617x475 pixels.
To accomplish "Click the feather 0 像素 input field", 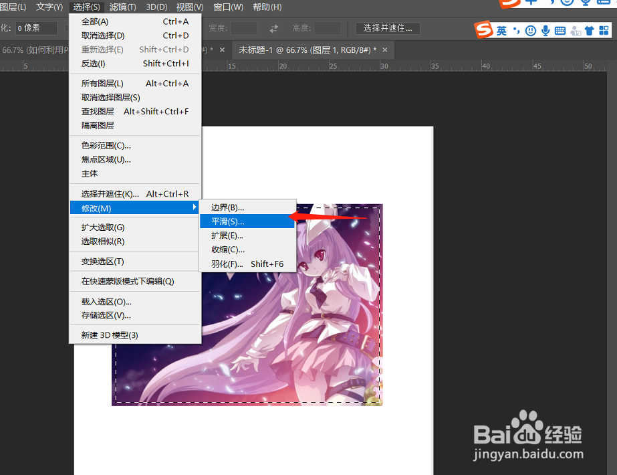I will [37, 28].
